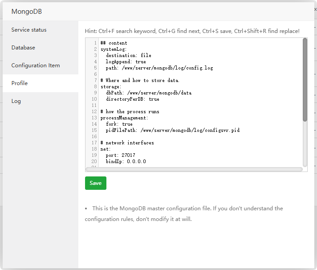Show the Log tab
Image resolution: width=317 pixels, height=270 pixels.
pyautogui.click(x=16, y=101)
